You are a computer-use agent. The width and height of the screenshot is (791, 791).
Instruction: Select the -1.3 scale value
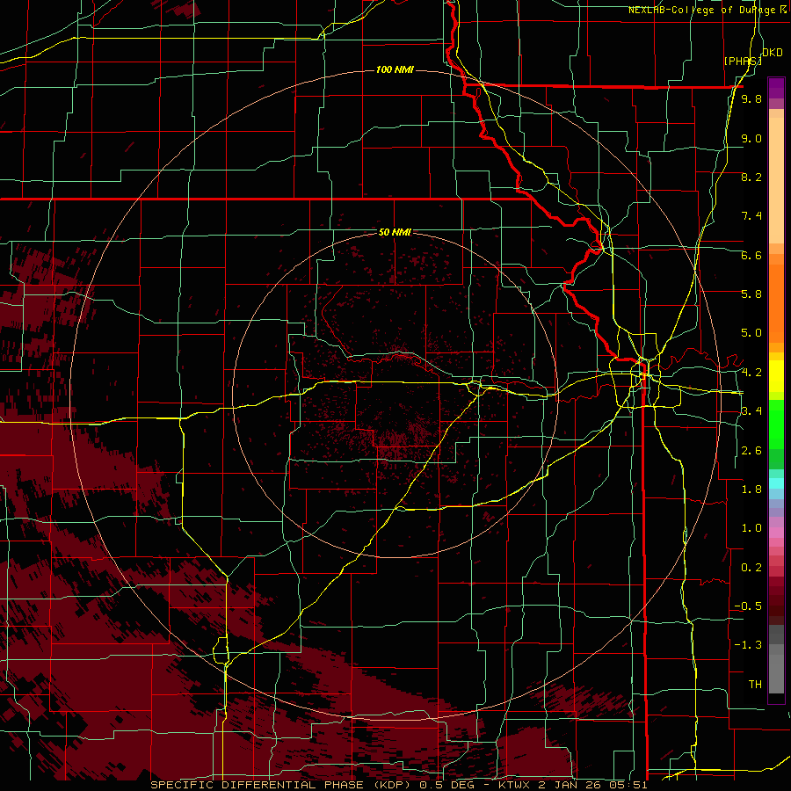(748, 645)
